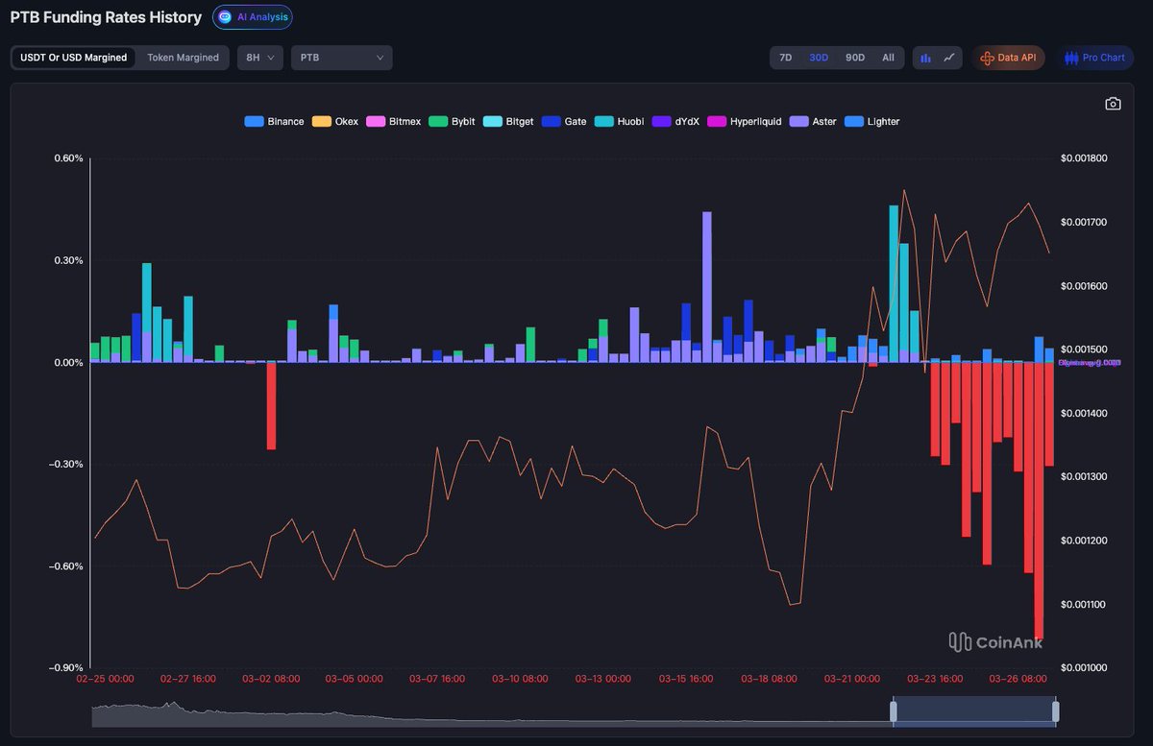The image size is (1153, 746).
Task: Click the 30D selected time filter
Action: click(x=819, y=58)
